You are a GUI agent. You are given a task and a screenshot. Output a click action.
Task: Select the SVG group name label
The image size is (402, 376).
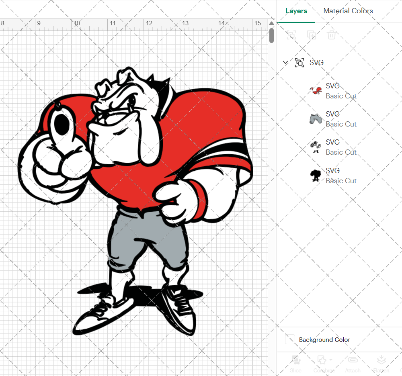coord(316,63)
